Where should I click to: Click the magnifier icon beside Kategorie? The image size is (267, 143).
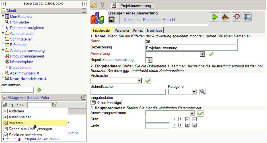point(202,92)
